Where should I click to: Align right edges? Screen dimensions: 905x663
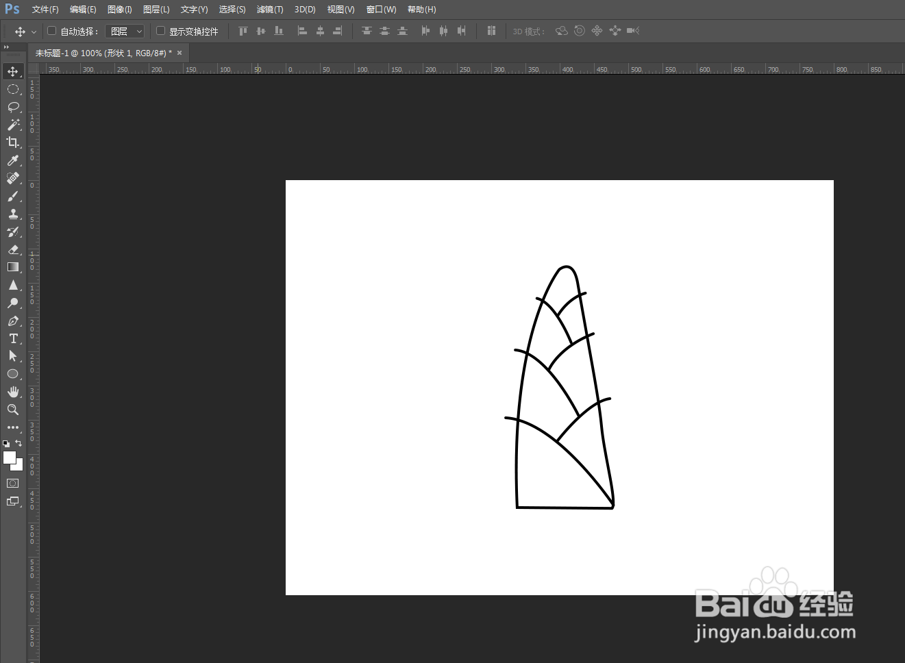[338, 31]
